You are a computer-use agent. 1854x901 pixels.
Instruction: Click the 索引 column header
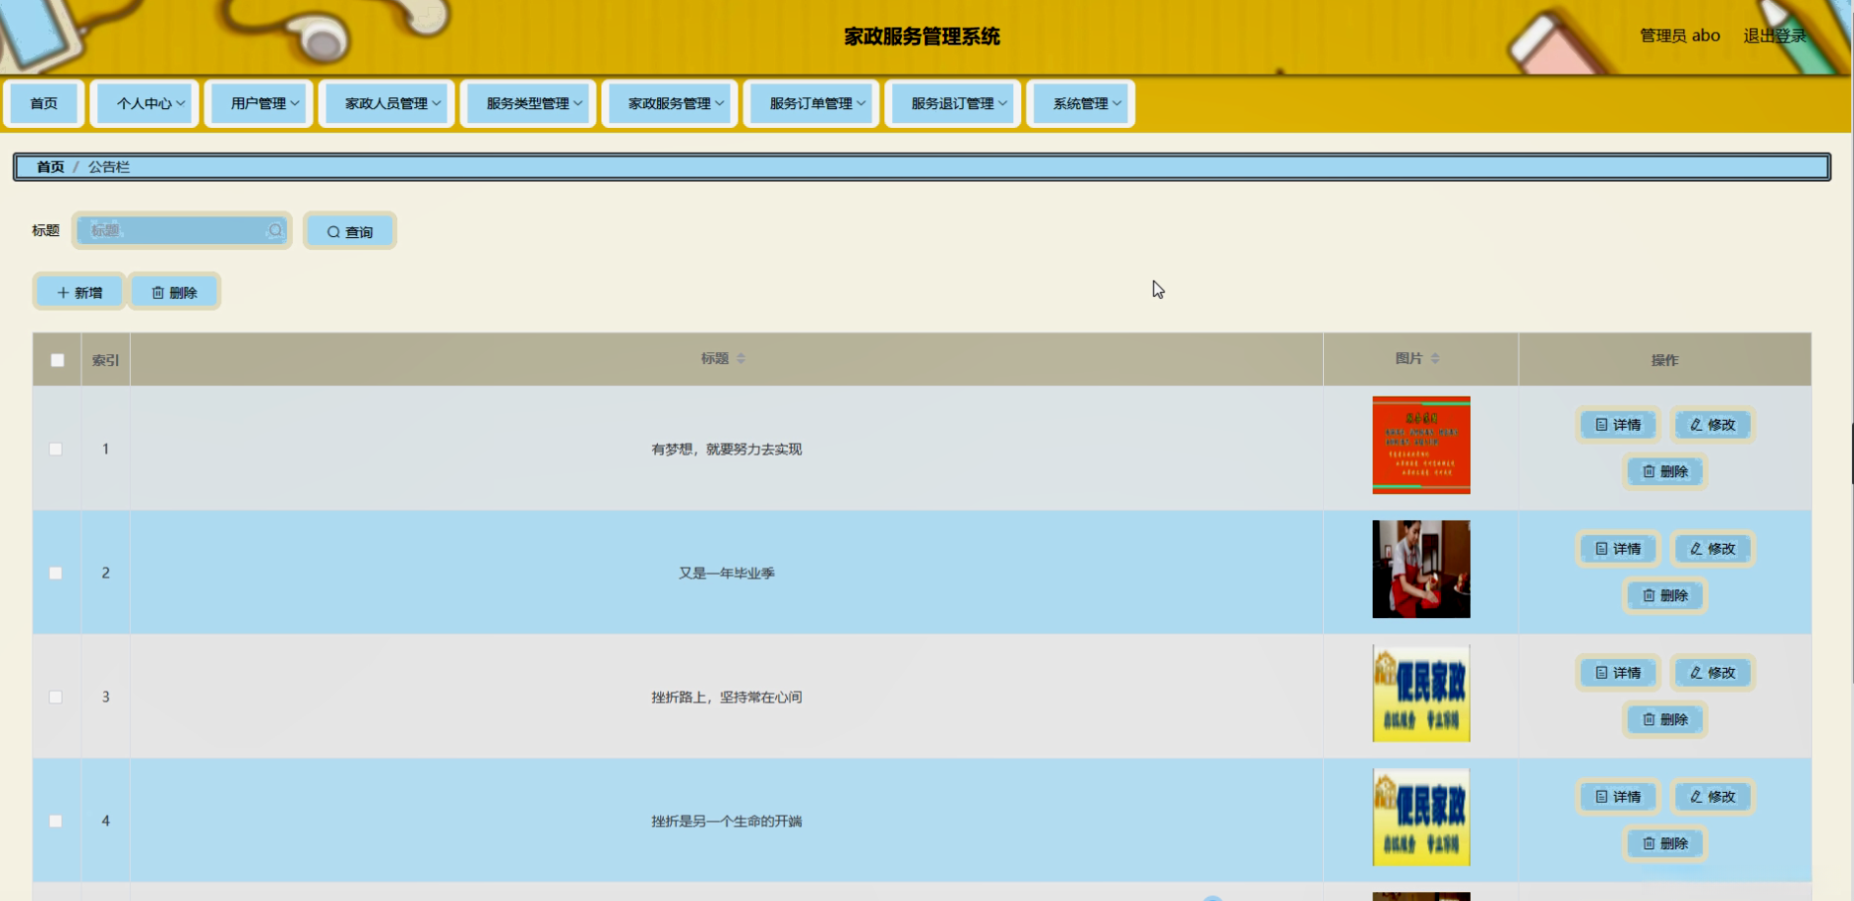105,360
